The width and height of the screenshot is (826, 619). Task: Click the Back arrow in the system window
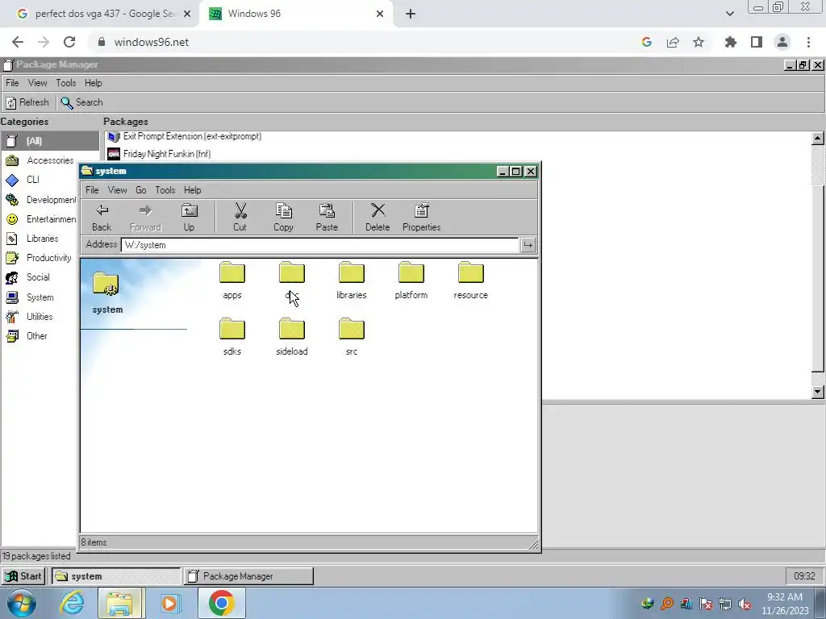[102, 218]
